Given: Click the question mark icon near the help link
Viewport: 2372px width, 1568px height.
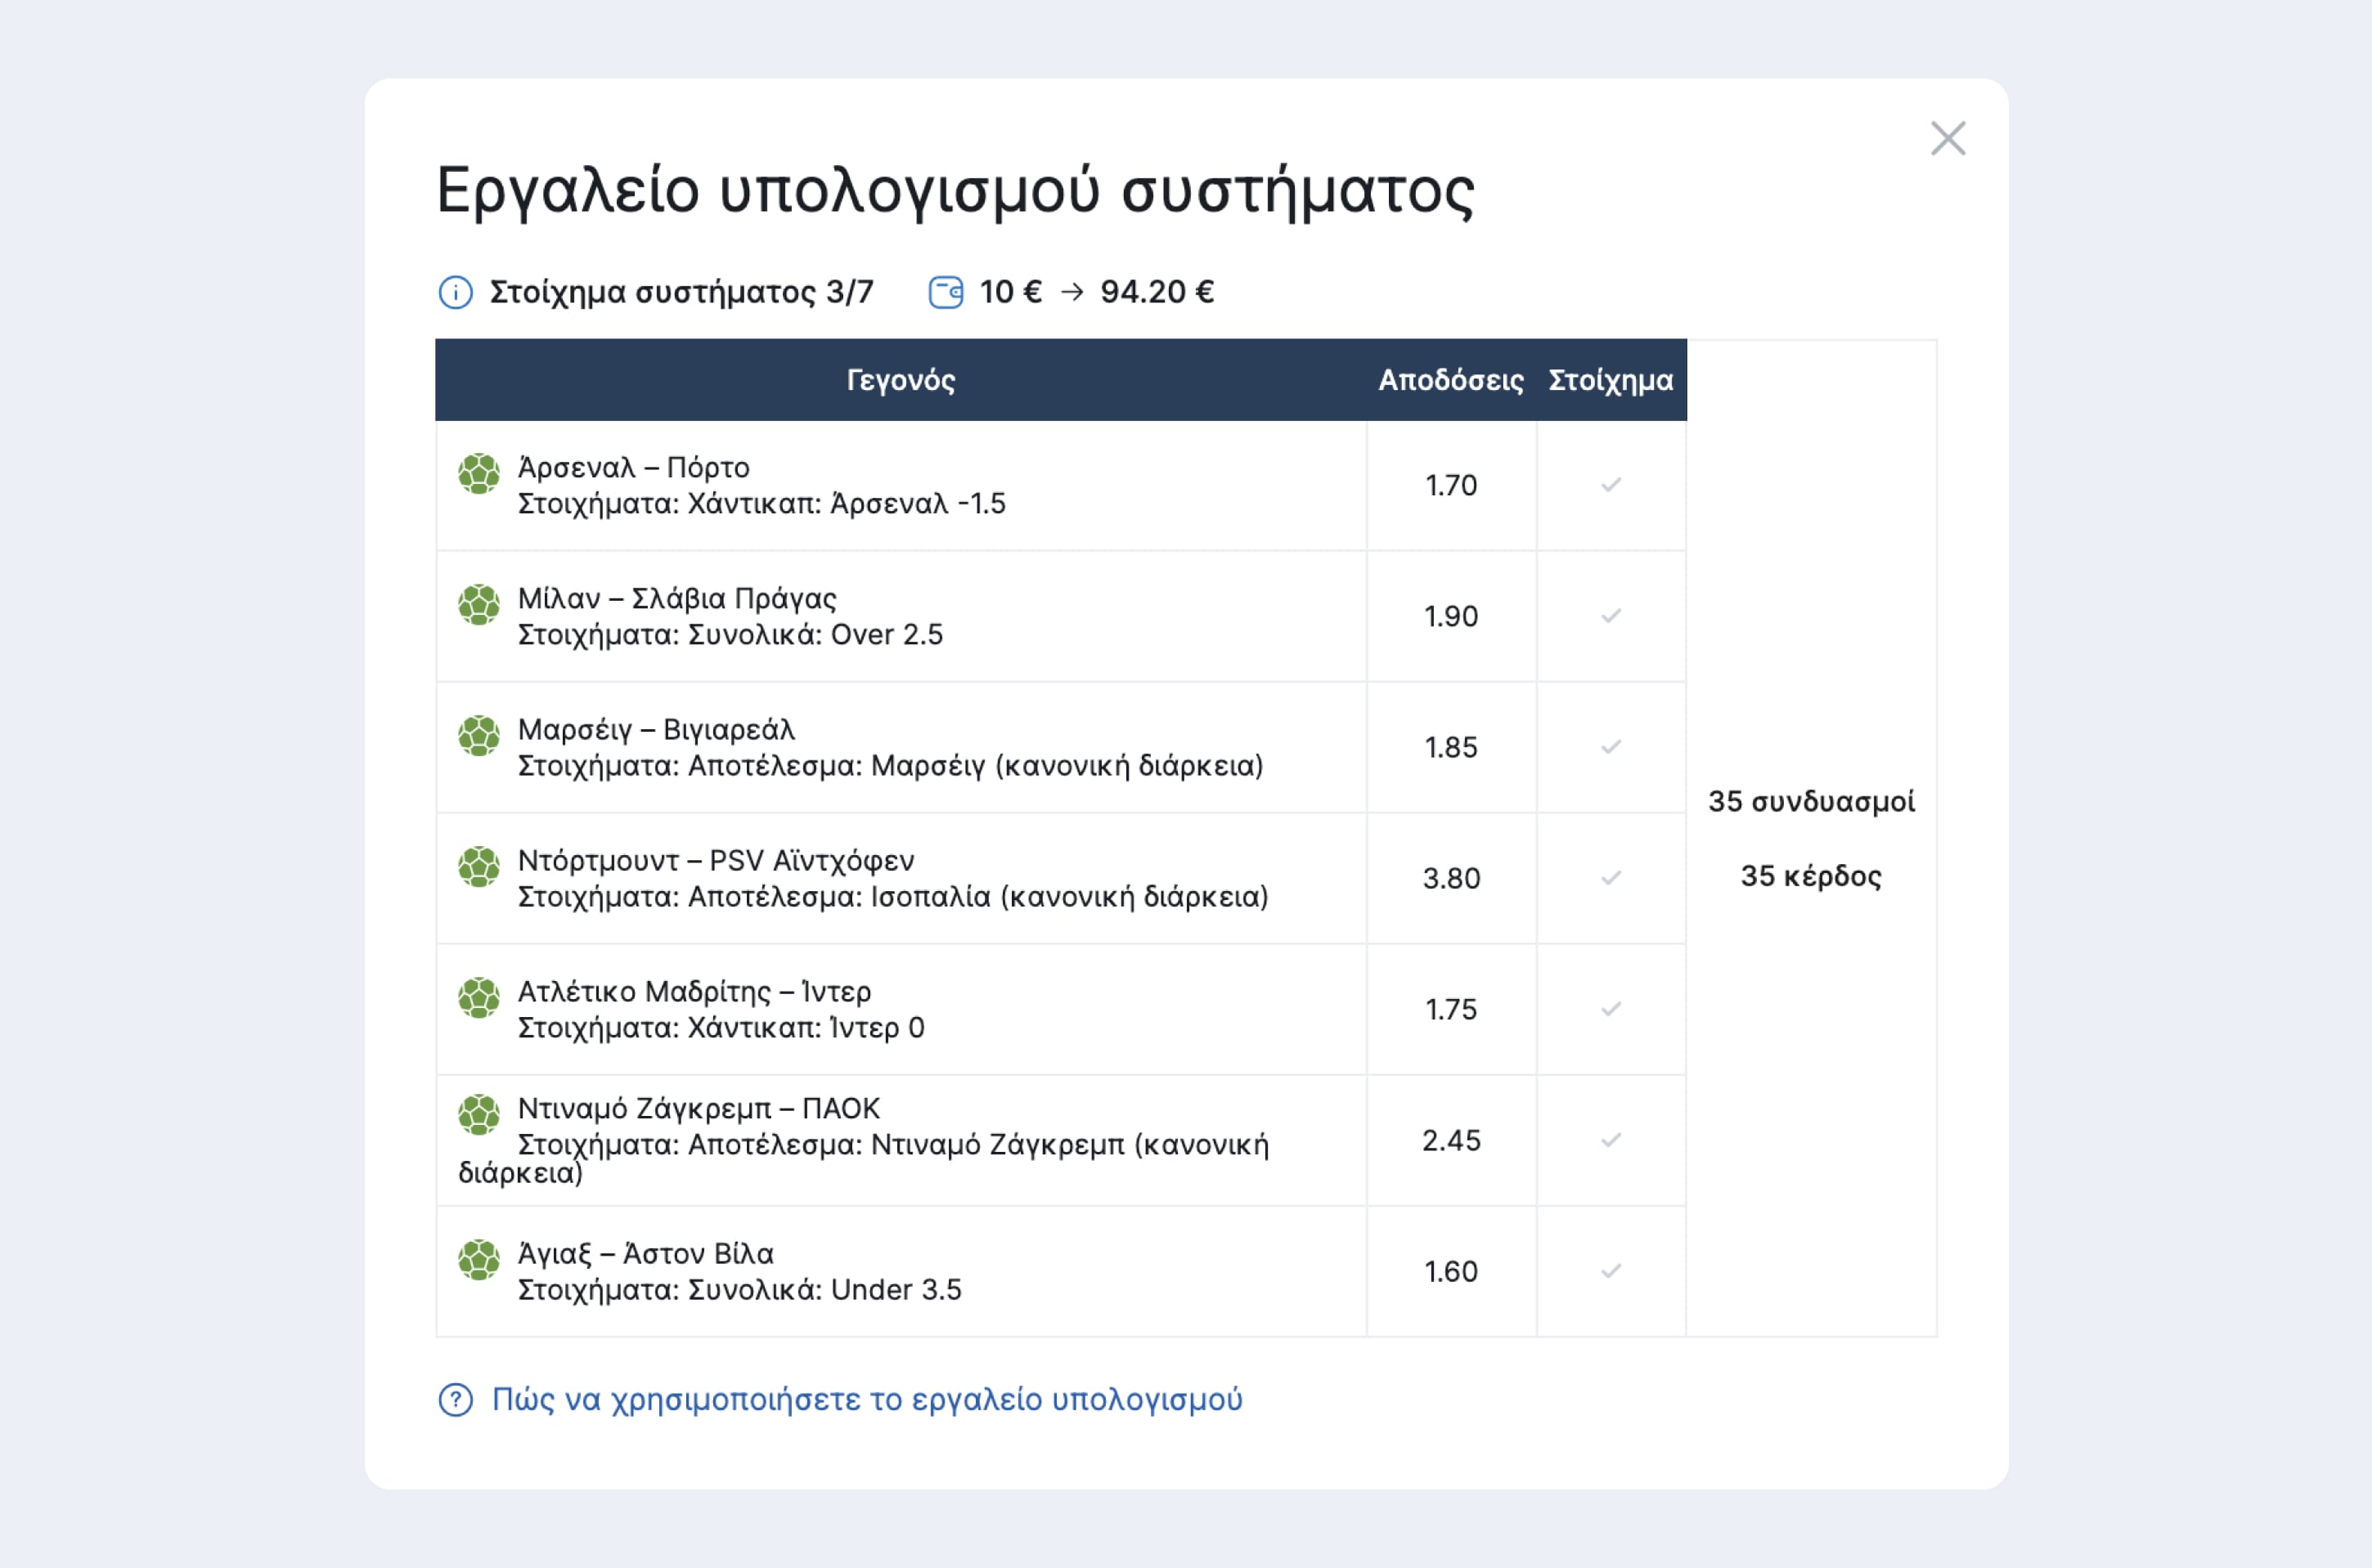Looking at the screenshot, I should coord(456,1400).
